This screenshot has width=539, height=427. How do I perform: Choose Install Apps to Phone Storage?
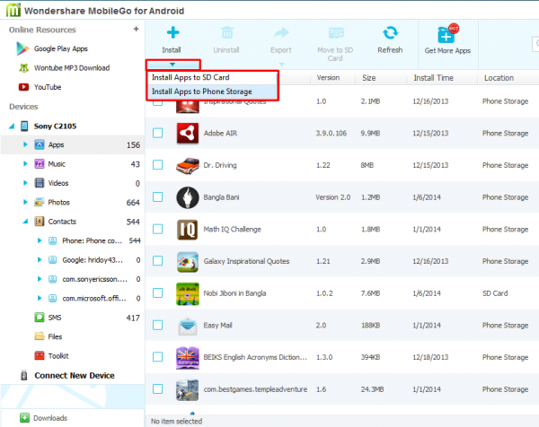[x=212, y=91]
